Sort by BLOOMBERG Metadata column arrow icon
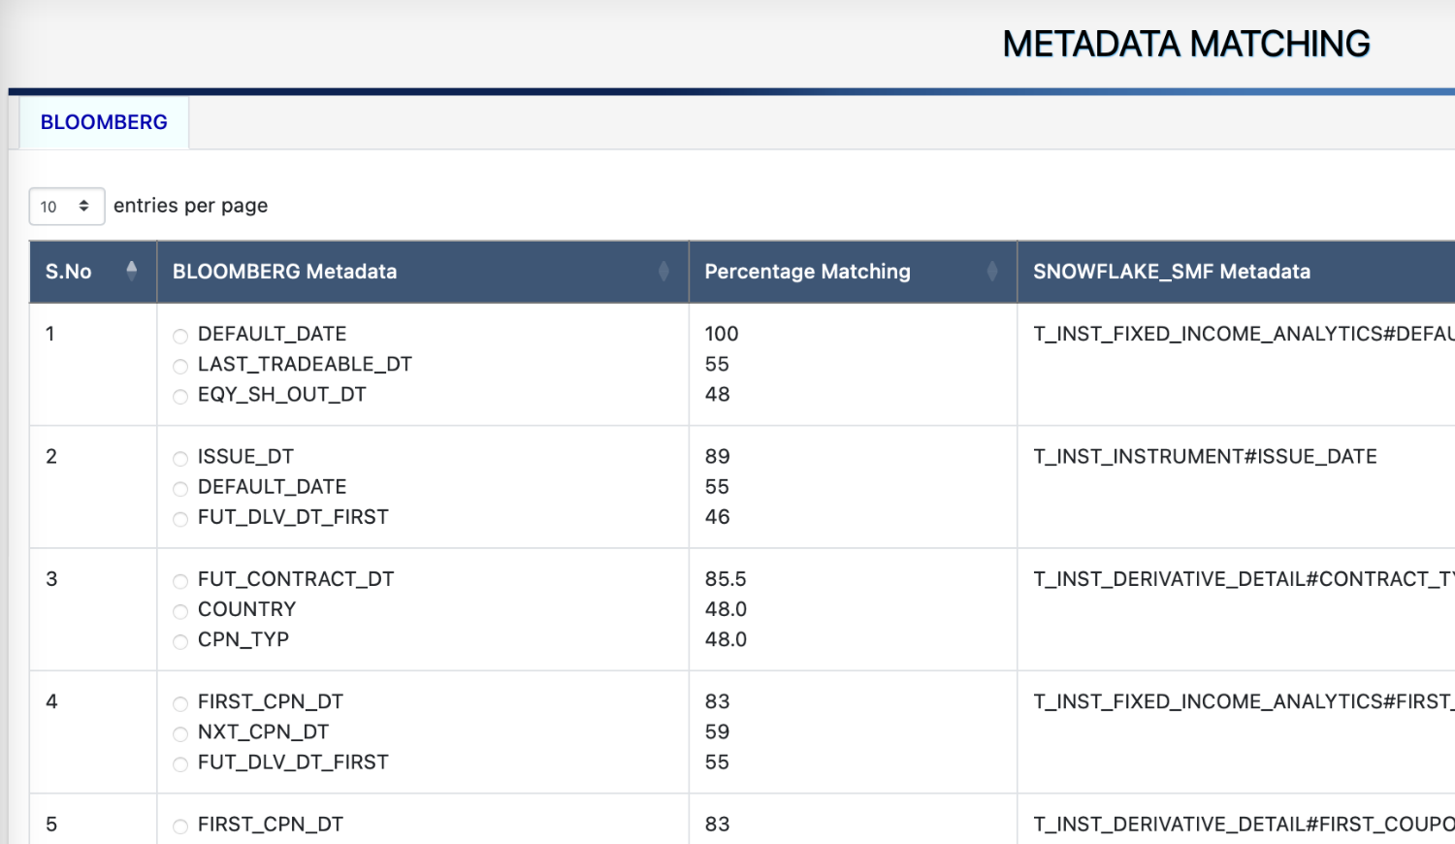The width and height of the screenshot is (1455, 844). (663, 271)
